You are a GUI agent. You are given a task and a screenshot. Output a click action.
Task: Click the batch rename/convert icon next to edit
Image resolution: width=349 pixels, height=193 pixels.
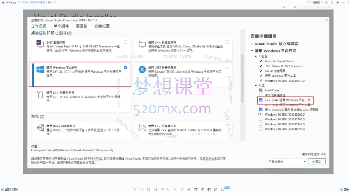click(x=209, y=190)
